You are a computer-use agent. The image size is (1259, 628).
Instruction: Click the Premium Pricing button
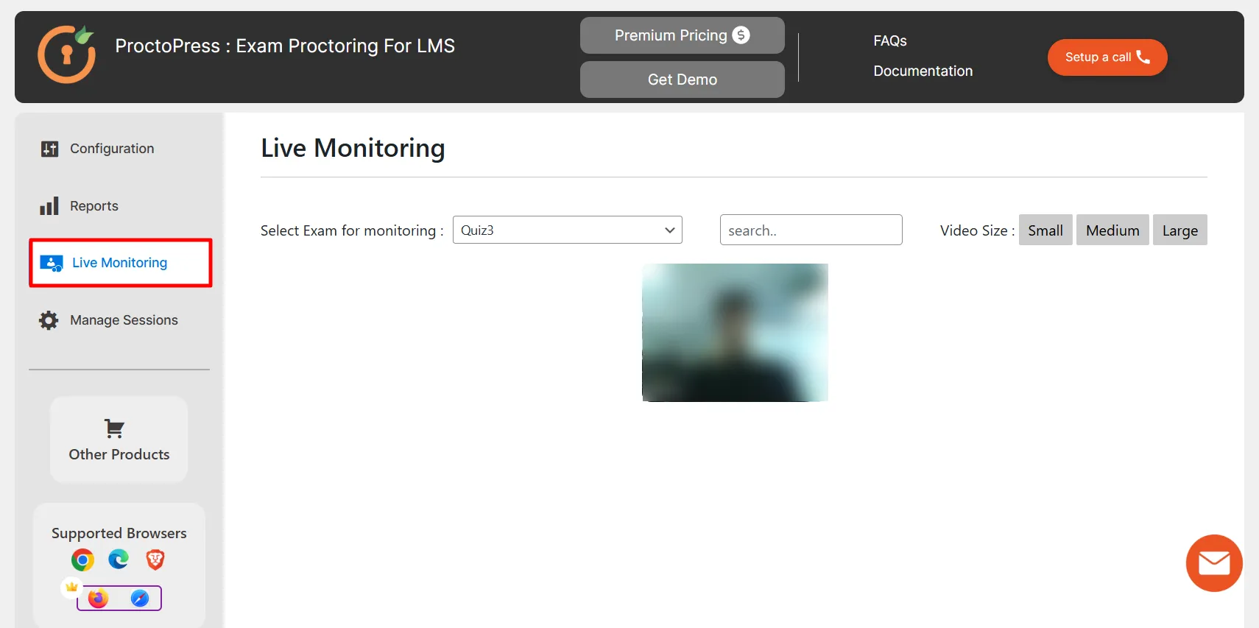[683, 35]
